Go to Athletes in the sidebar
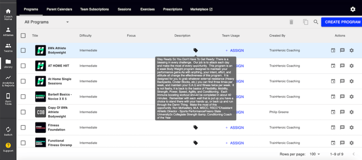The image size is (362, 160). coord(8,32)
